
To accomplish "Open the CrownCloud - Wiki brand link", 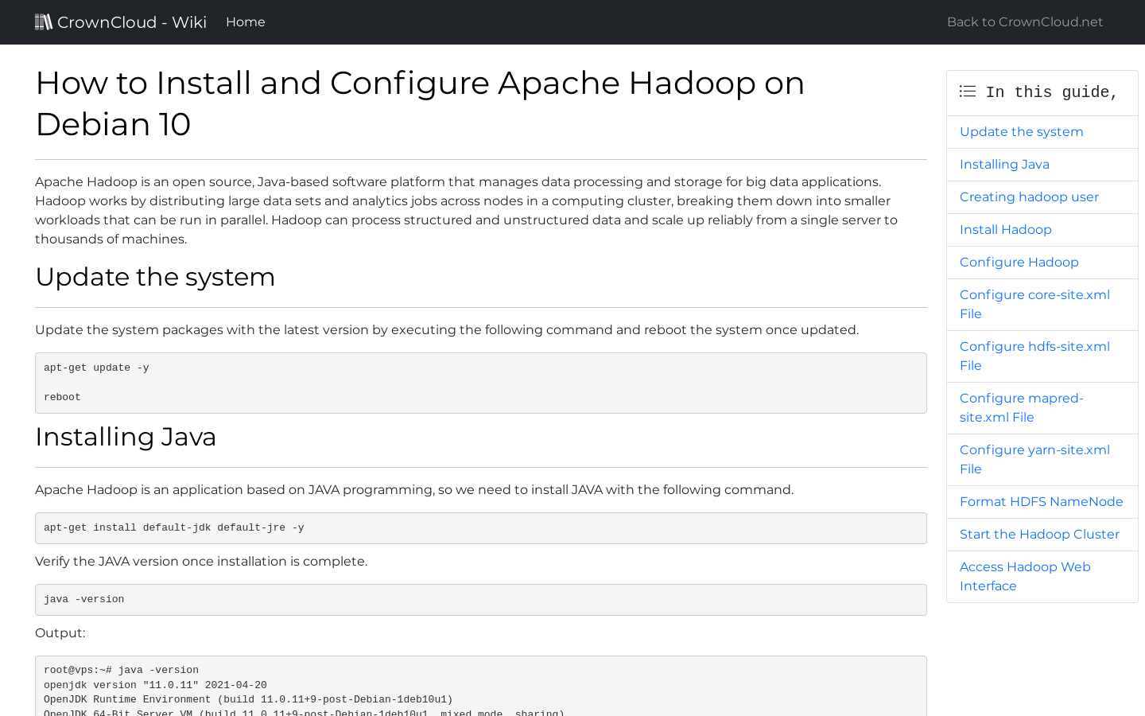I will (121, 22).
